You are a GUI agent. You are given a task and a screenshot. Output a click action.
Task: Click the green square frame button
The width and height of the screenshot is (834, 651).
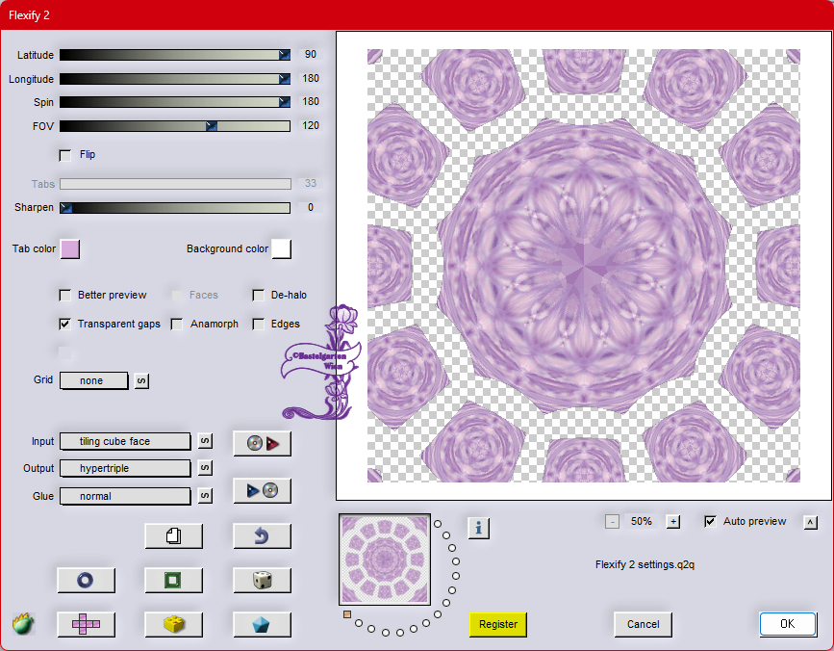point(173,580)
